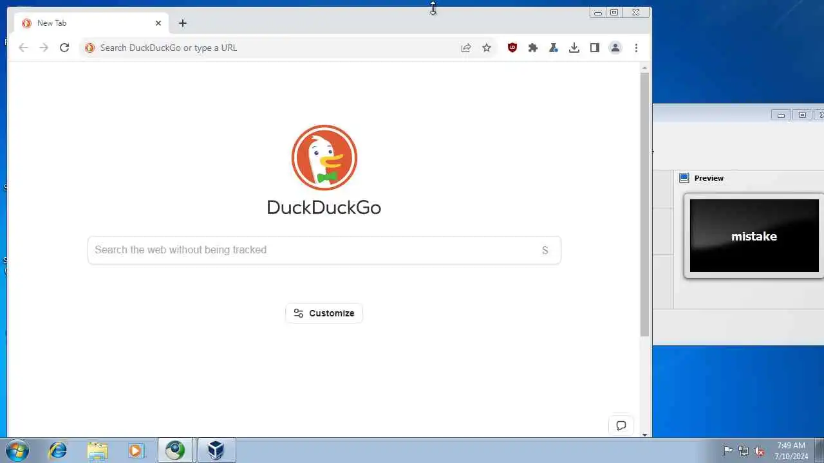Viewport: 824px width, 463px height.
Task: Close the New Tab tab
Action: tap(158, 23)
